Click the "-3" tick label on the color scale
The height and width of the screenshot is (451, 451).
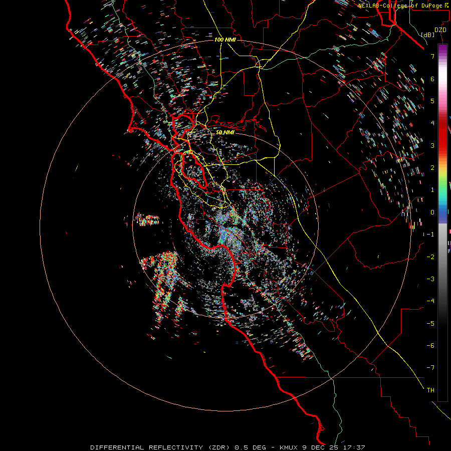coord(430,279)
